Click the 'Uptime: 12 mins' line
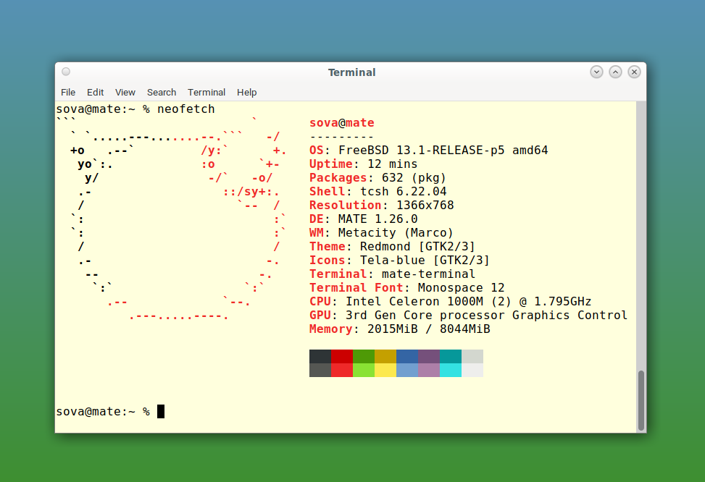Image resolution: width=705 pixels, height=482 pixels. (363, 164)
